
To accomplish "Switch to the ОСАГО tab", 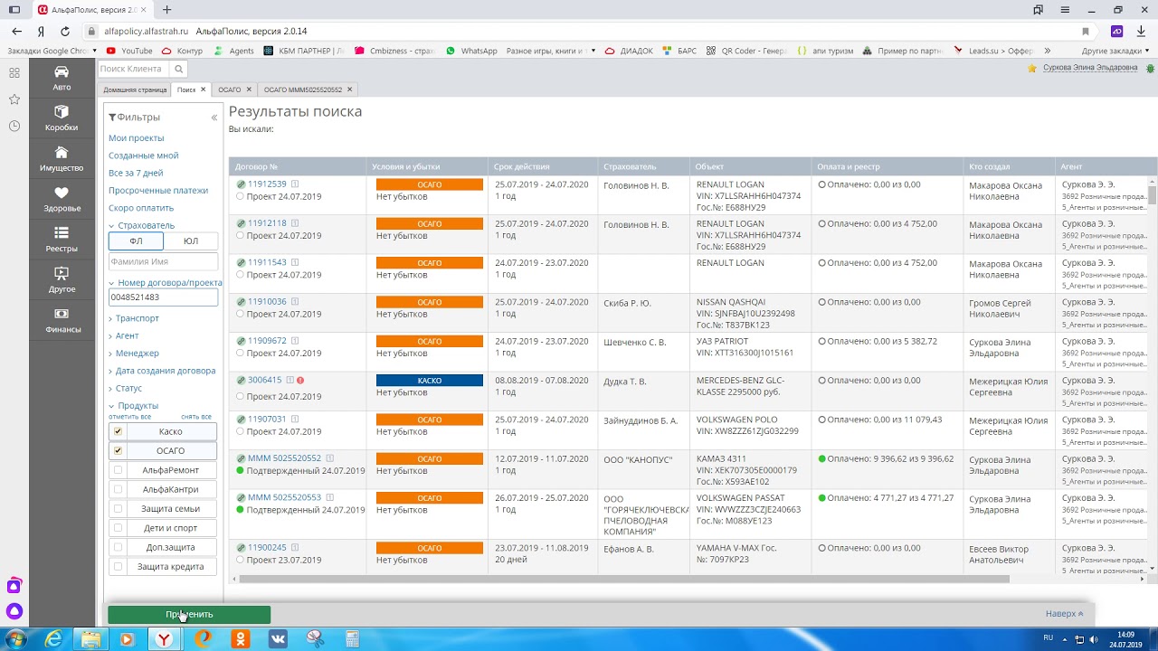I will pos(229,90).
